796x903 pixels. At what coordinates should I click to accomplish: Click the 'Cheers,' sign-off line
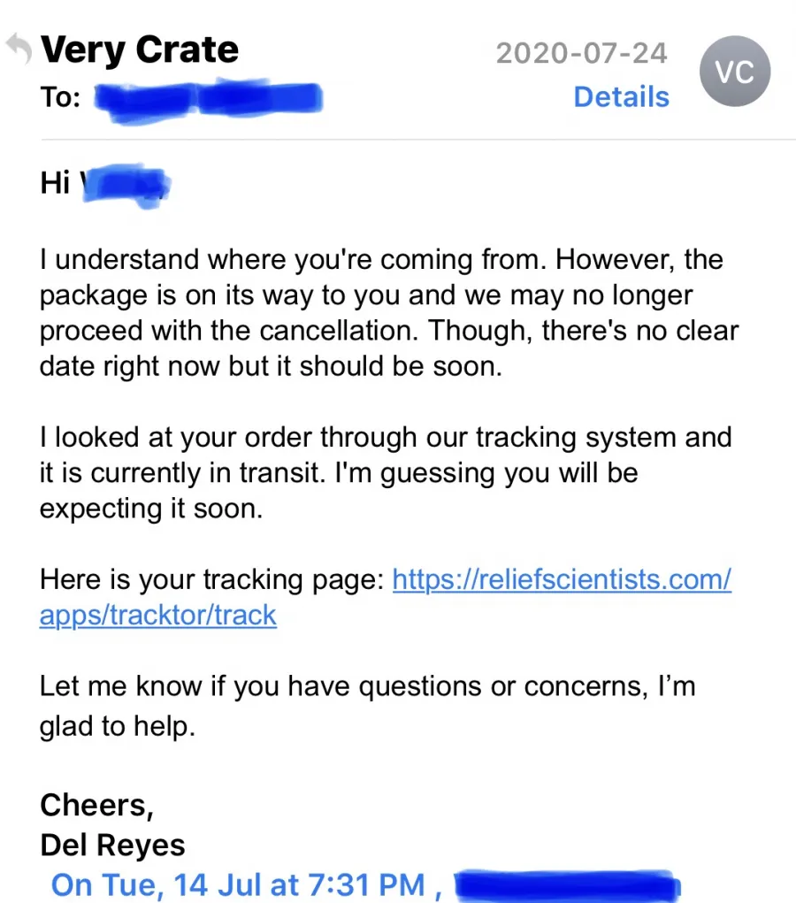pyautogui.click(x=96, y=805)
